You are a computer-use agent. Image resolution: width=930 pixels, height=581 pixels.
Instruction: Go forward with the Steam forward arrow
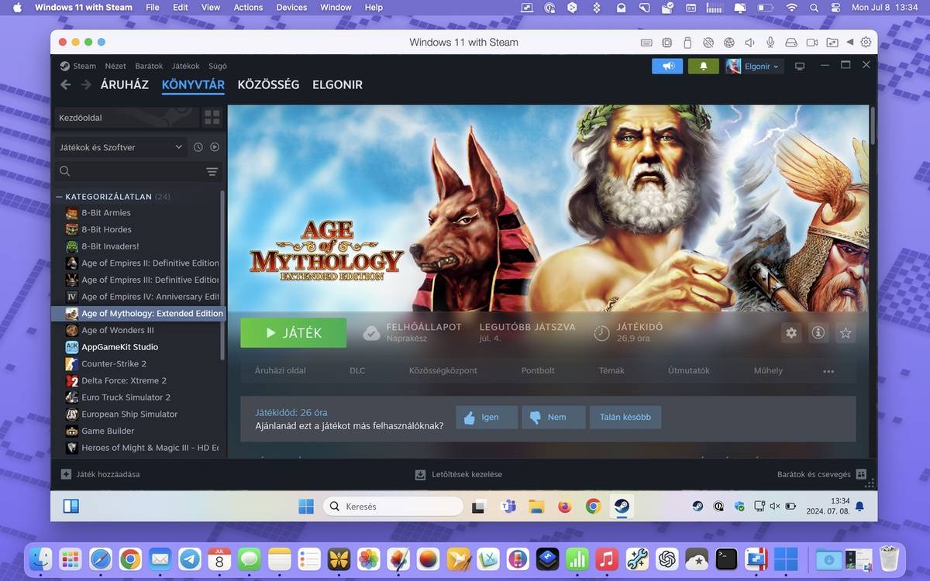click(x=86, y=84)
